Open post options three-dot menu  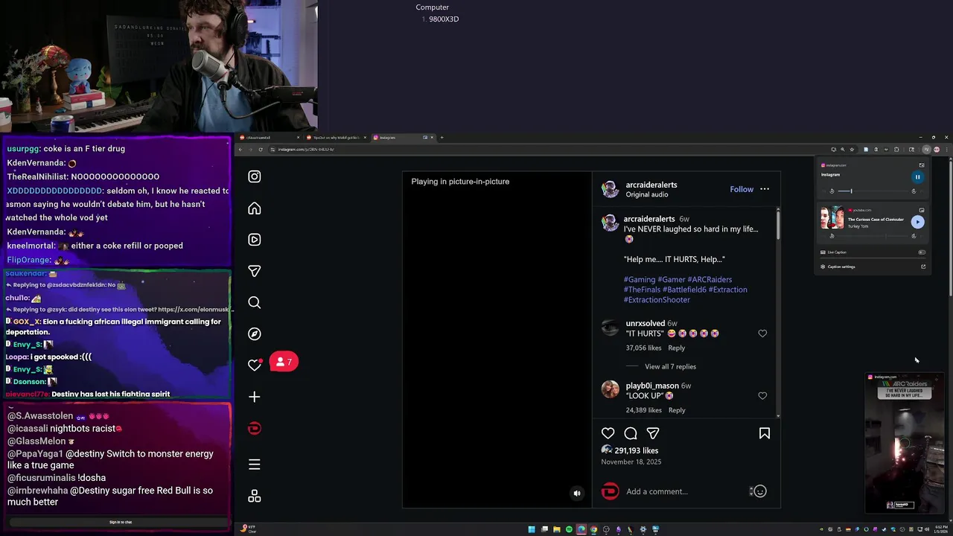[x=765, y=189]
